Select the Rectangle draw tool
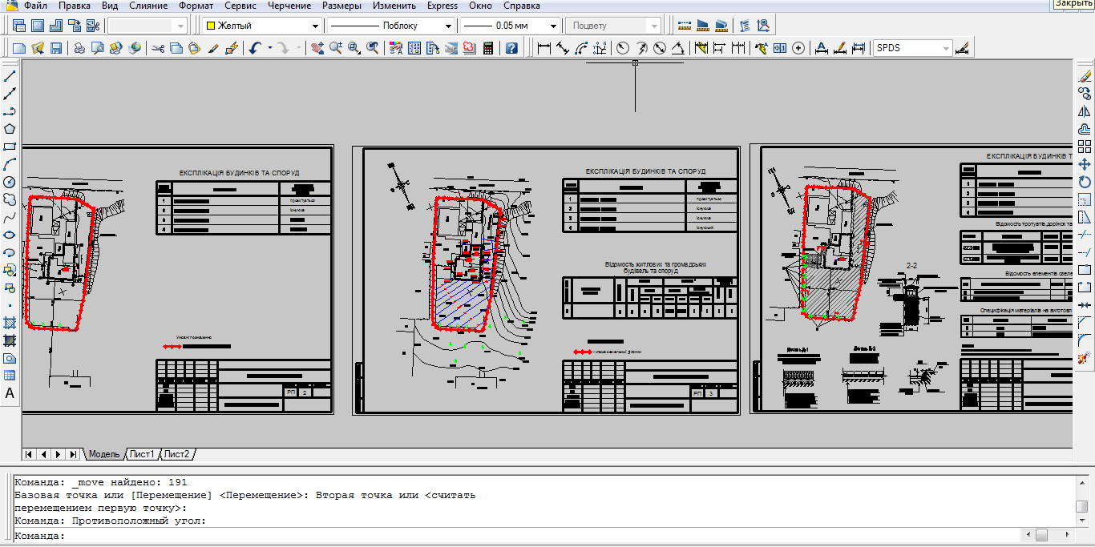 point(10,147)
